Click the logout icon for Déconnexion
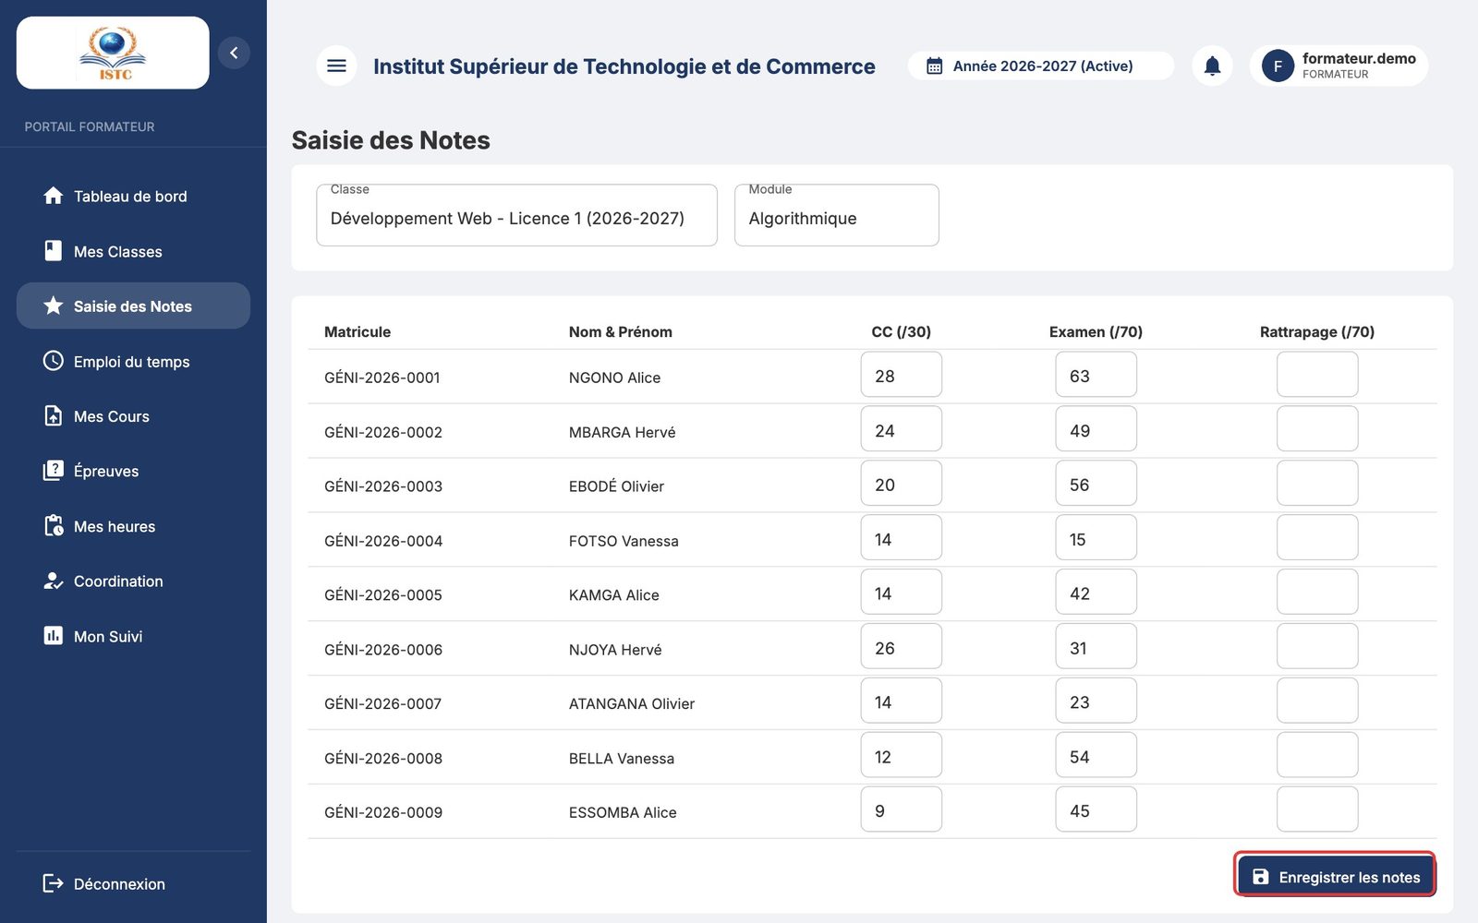This screenshot has height=923, width=1478. coord(54,883)
